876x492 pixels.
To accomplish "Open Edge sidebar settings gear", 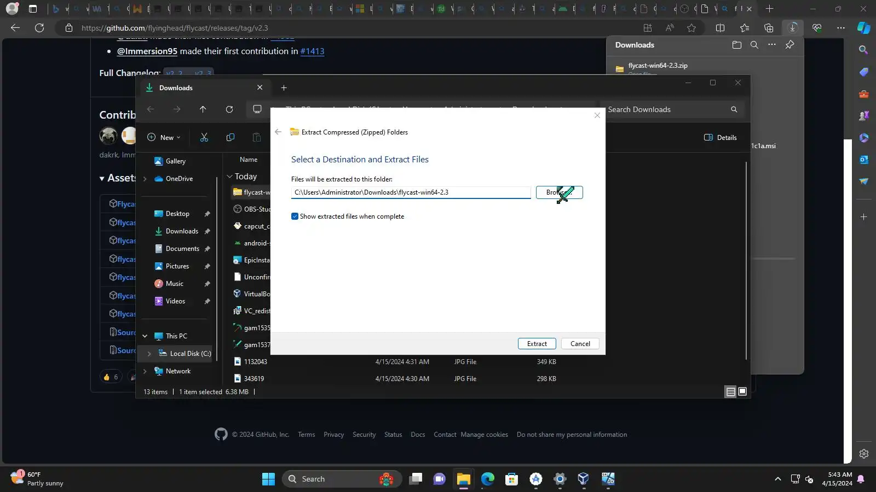I will pyautogui.click(x=864, y=454).
